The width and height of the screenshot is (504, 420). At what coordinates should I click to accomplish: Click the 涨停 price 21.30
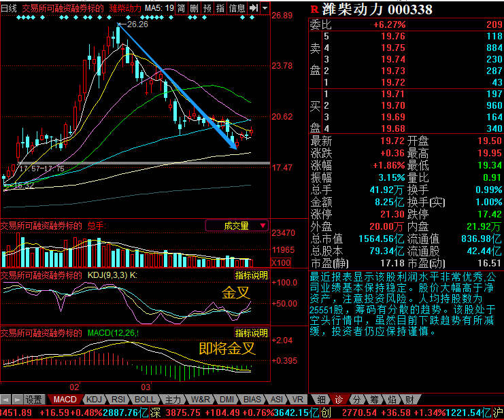[x=392, y=214]
